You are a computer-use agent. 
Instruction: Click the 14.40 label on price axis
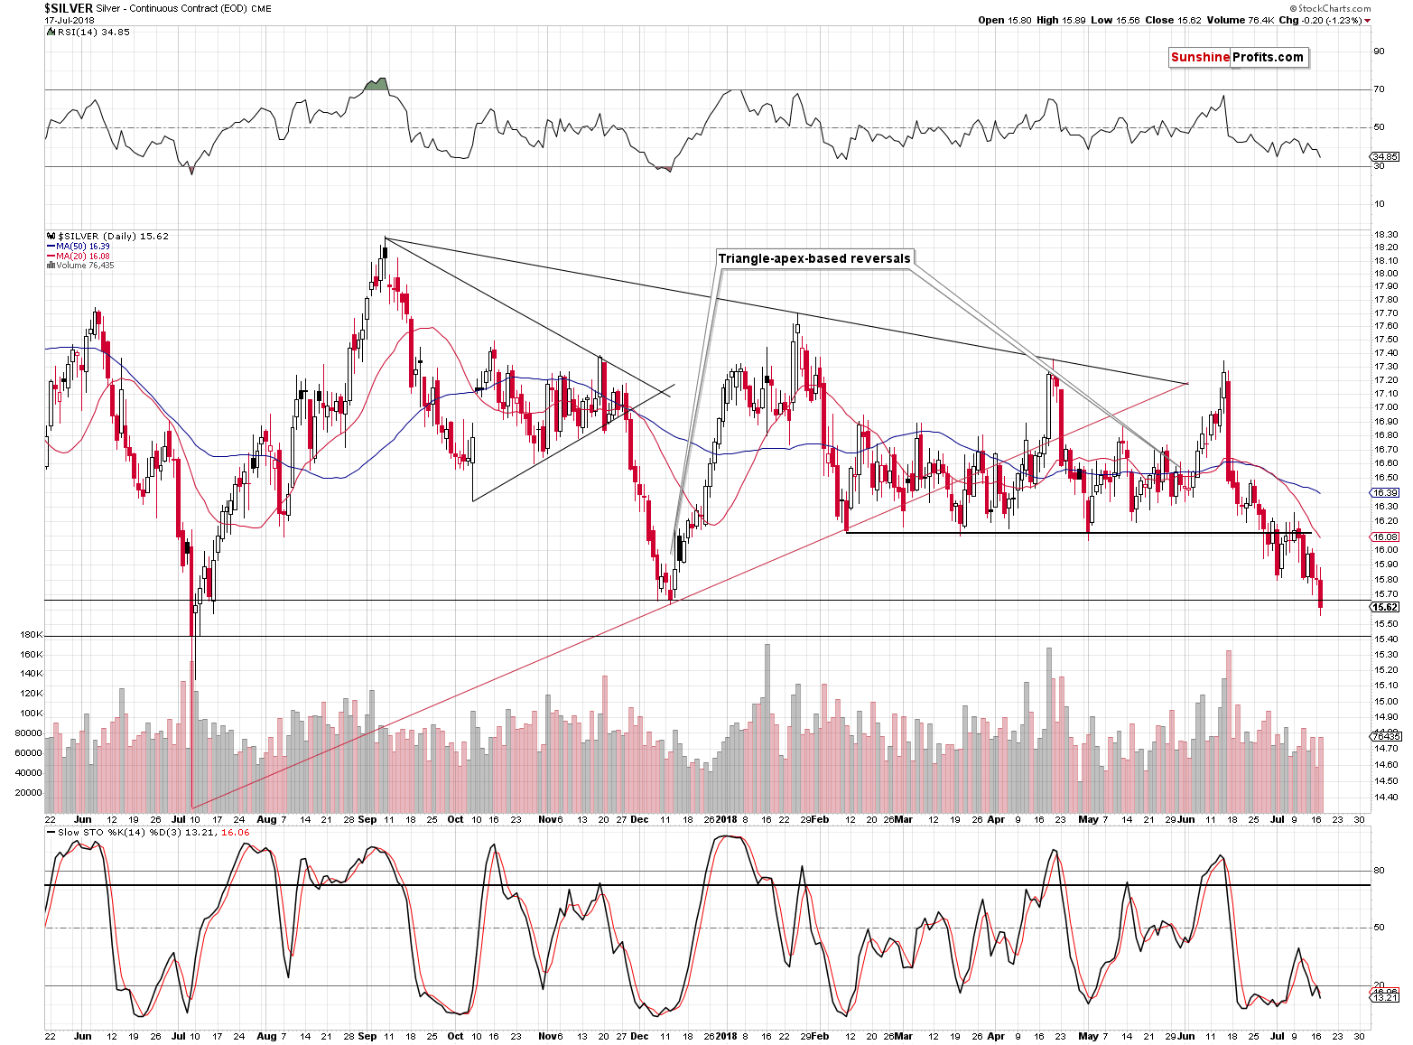coord(1386,798)
